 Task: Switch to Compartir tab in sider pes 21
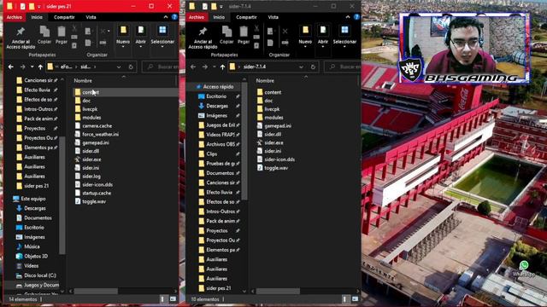(64, 17)
